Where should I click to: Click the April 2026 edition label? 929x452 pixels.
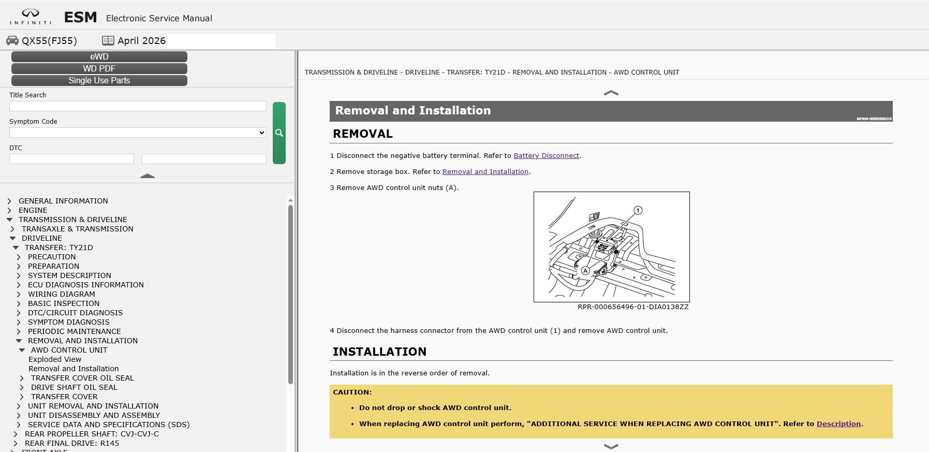pyautogui.click(x=141, y=40)
